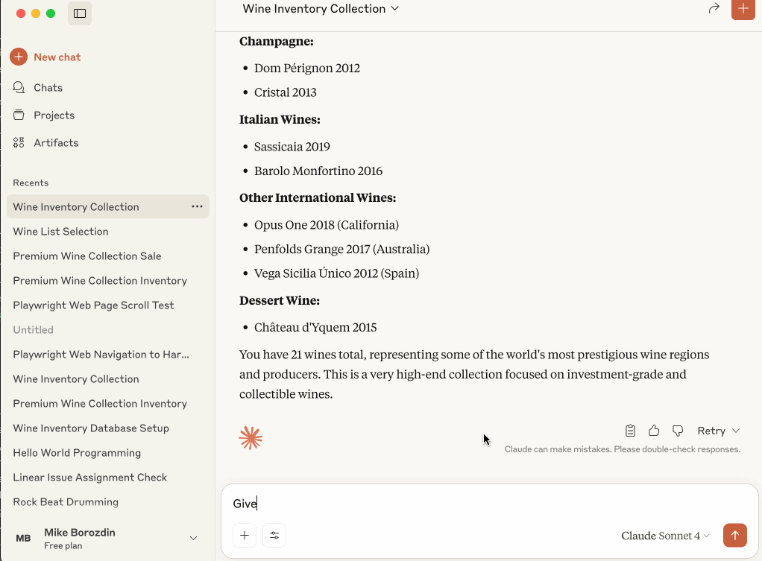This screenshot has width=762, height=561.
Task: Click the message input field containing Give
Action: (490, 504)
